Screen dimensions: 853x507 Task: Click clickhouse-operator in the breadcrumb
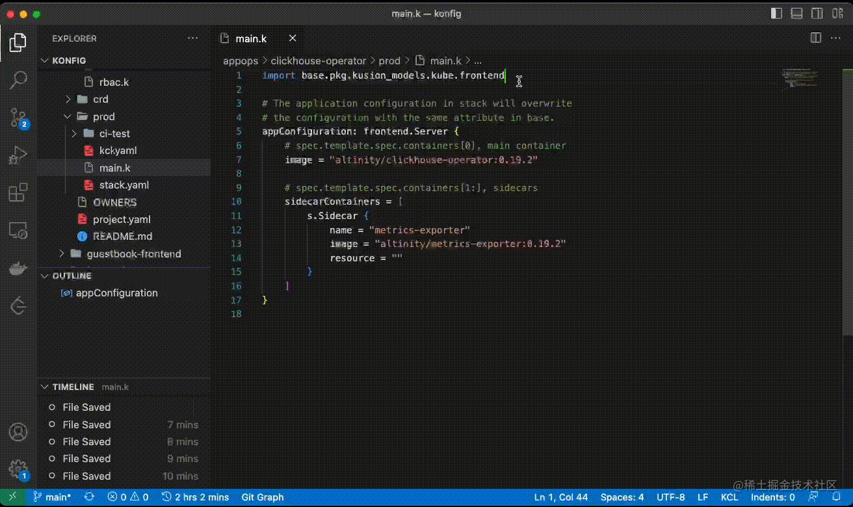point(319,60)
